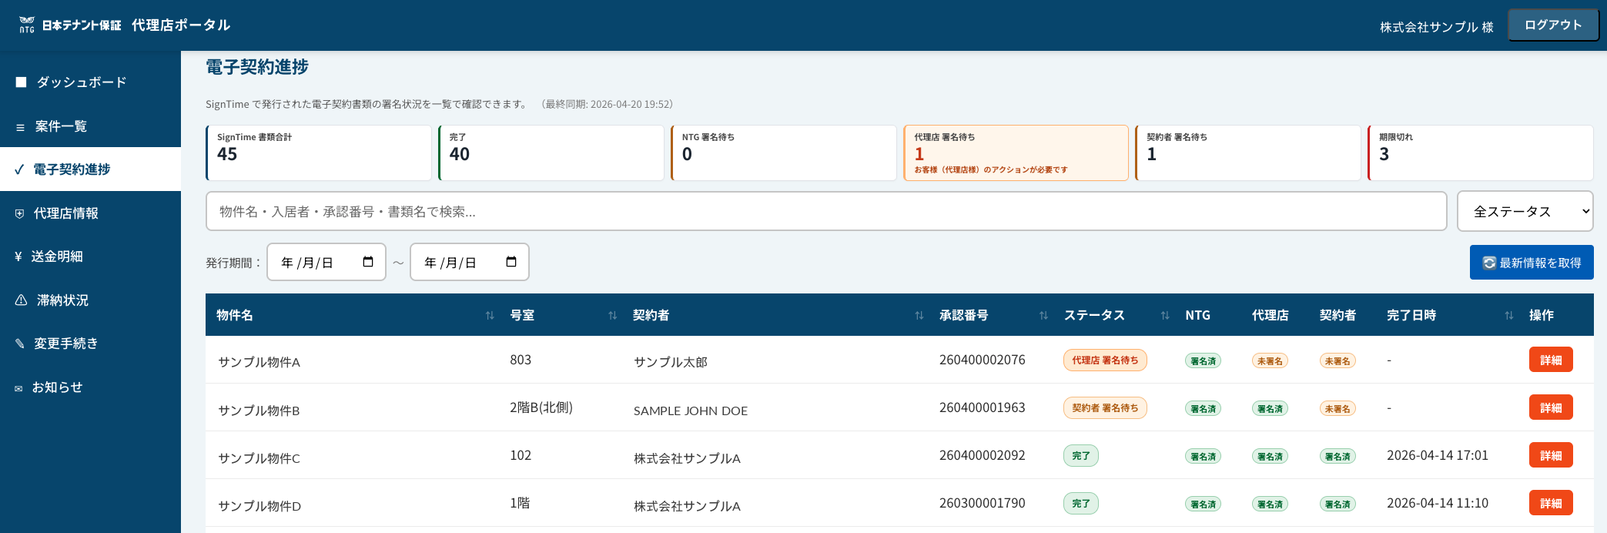Screen dimensions: 1607x533
Task: Click the envelope icon beside お知らせ
Action: point(18,388)
